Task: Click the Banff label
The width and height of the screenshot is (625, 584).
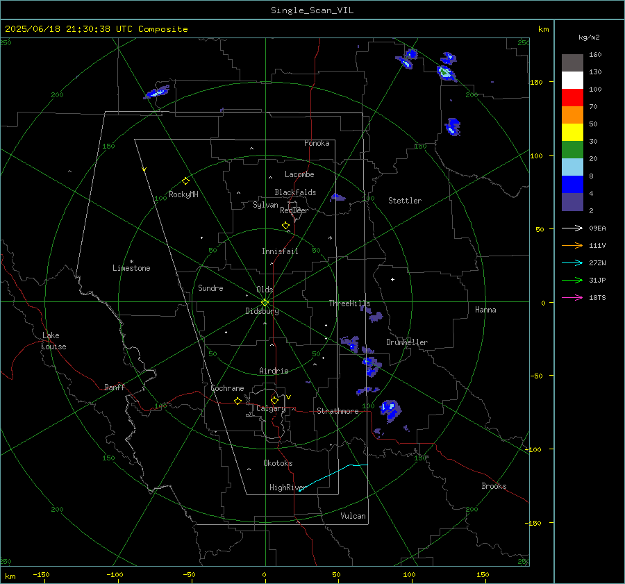Action: (x=115, y=387)
